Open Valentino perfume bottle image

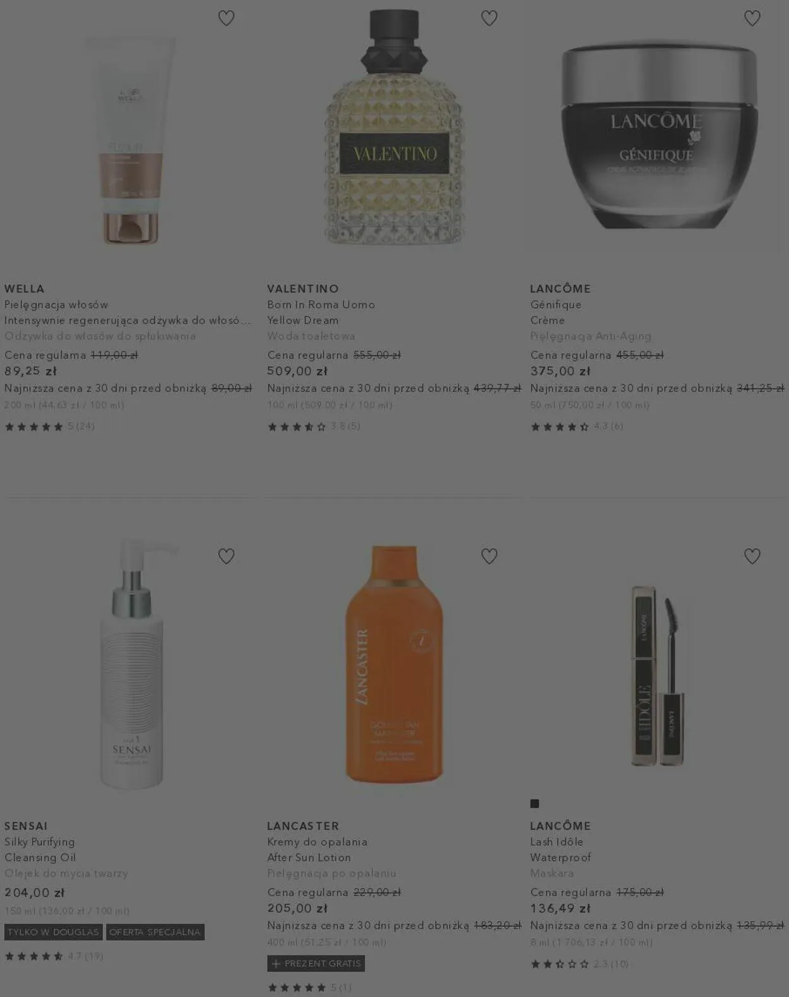[394, 127]
